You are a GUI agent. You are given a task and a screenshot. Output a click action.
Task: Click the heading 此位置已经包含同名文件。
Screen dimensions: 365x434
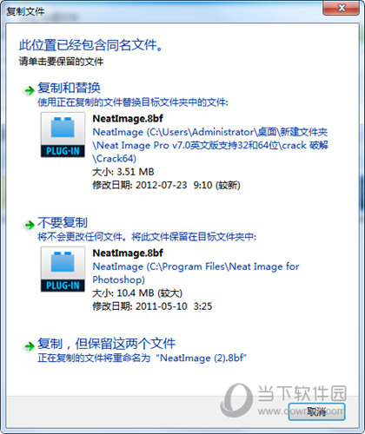click(91, 45)
